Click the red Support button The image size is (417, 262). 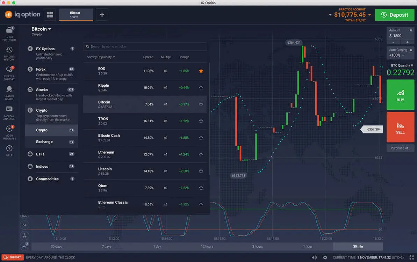(13, 257)
